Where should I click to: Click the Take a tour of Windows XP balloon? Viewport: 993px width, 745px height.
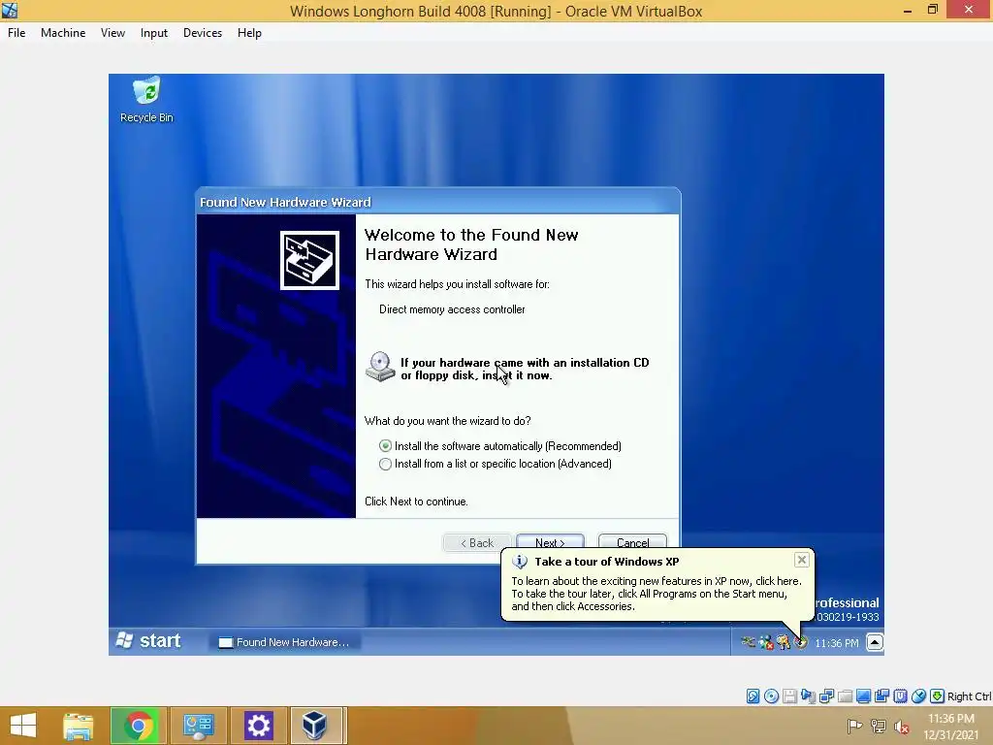(657, 584)
